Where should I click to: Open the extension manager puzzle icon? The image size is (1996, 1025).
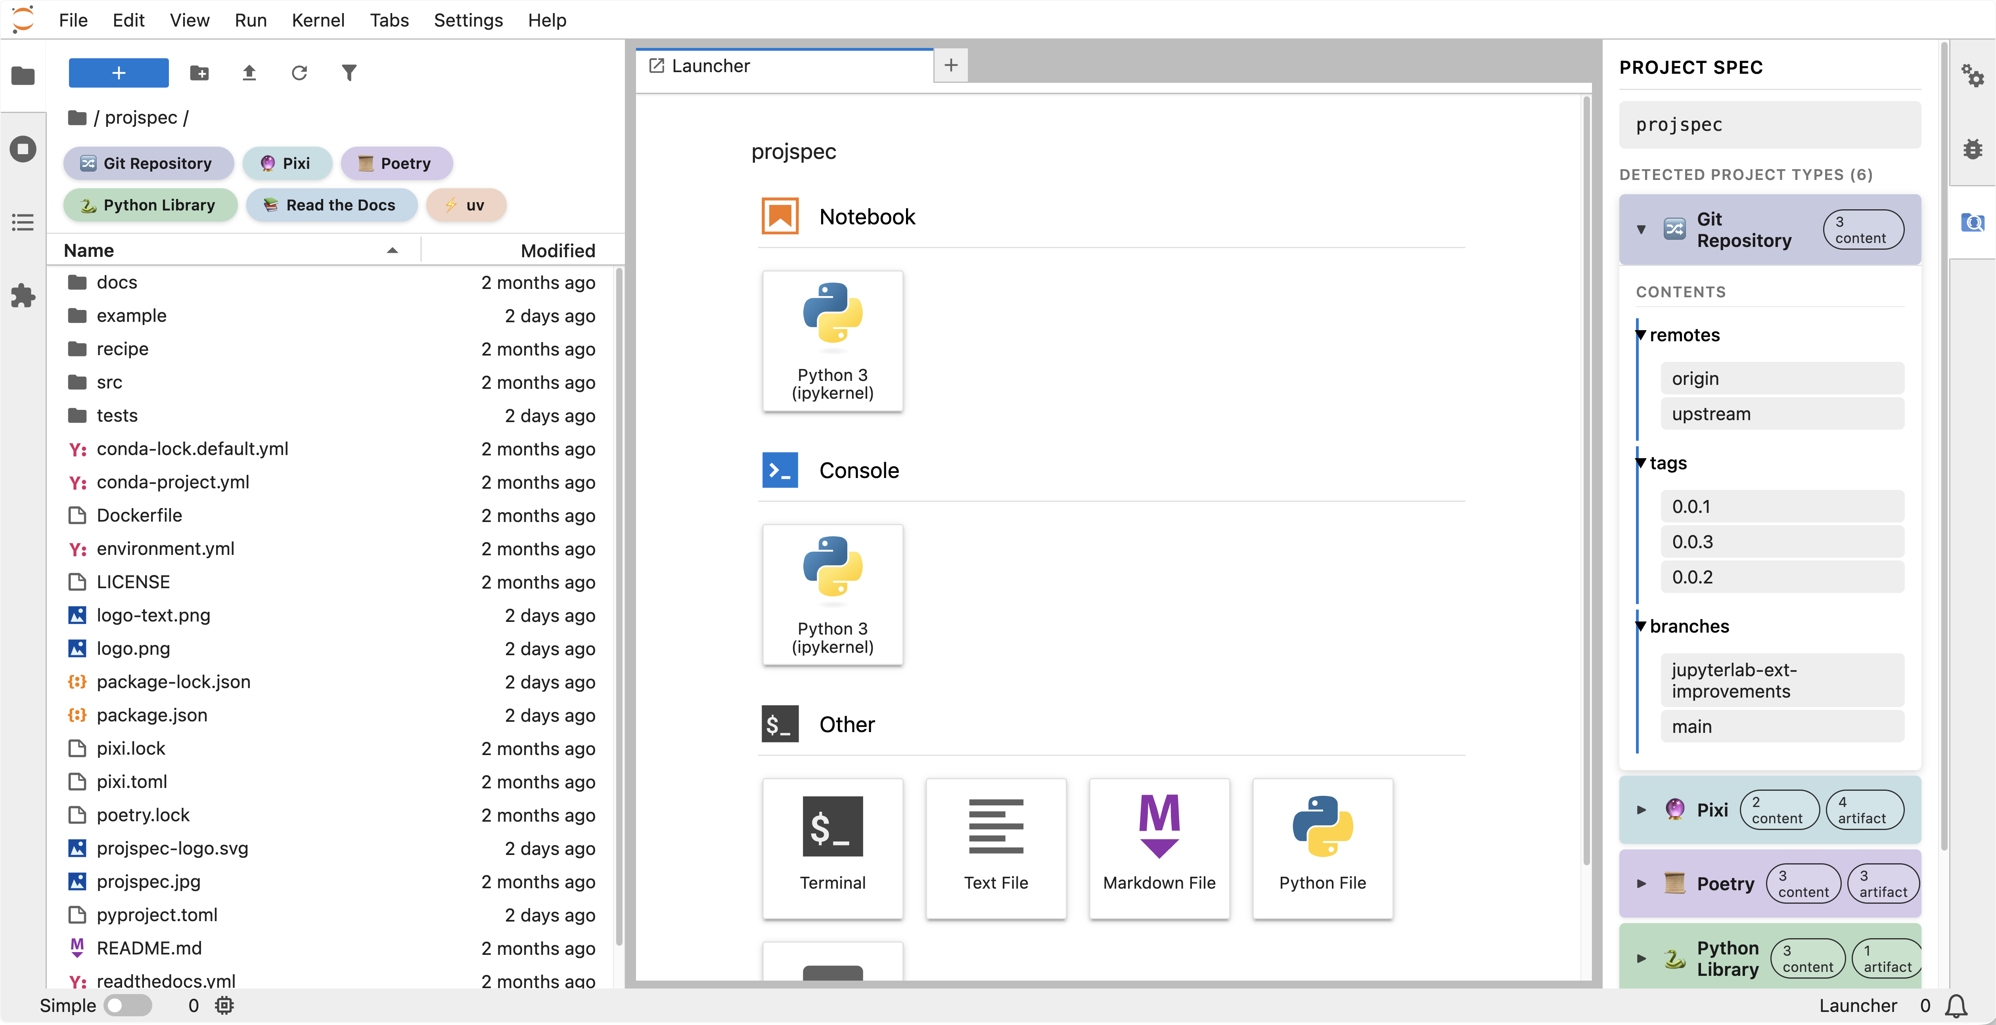click(23, 297)
